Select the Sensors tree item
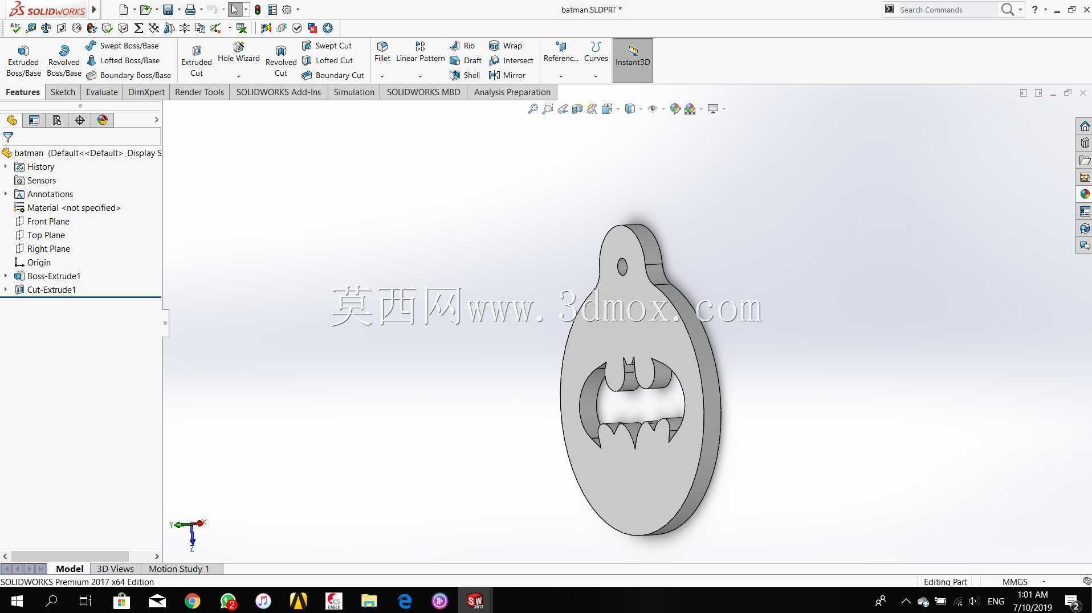Screen dimensions: 1092x613 [35, 180]
